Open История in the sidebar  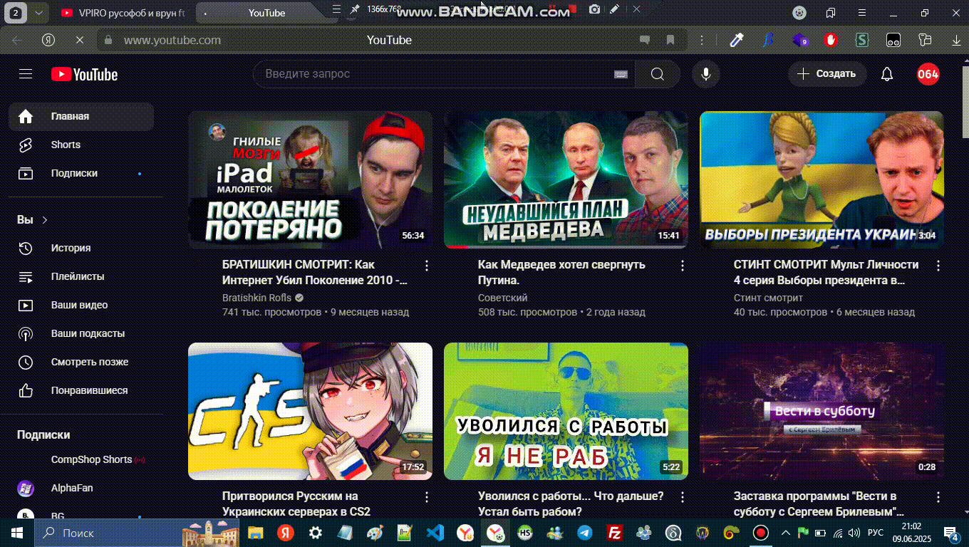[x=81, y=248]
